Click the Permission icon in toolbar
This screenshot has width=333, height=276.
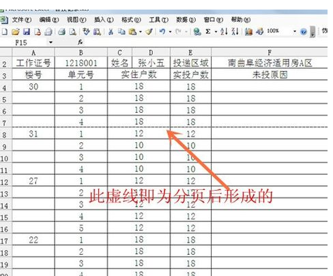38,31
